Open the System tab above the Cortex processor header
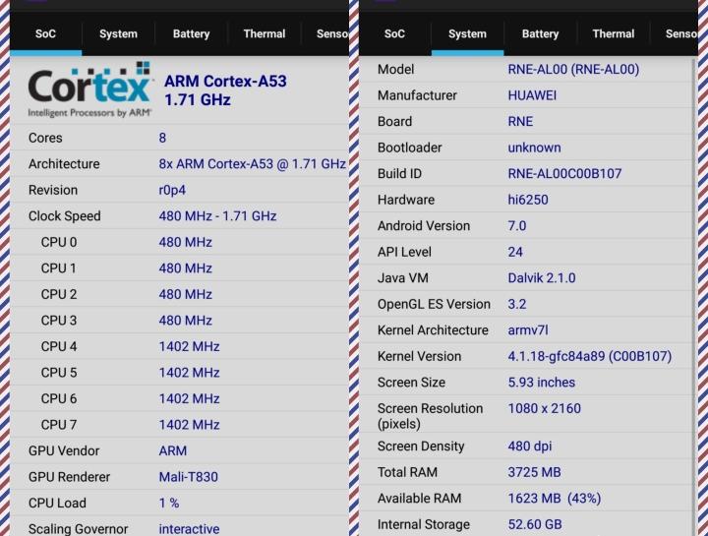 pos(118,33)
